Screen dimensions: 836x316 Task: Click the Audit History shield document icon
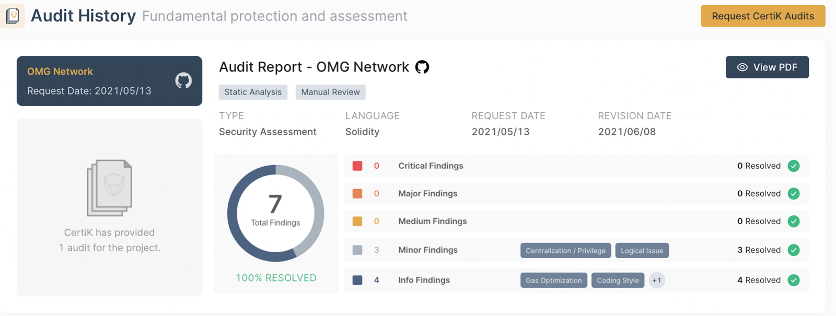click(13, 16)
